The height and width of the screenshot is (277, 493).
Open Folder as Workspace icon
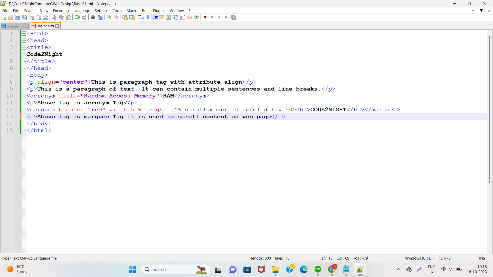(x=189, y=17)
